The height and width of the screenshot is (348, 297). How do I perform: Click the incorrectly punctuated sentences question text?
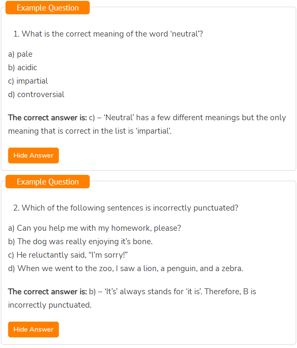pos(126,208)
